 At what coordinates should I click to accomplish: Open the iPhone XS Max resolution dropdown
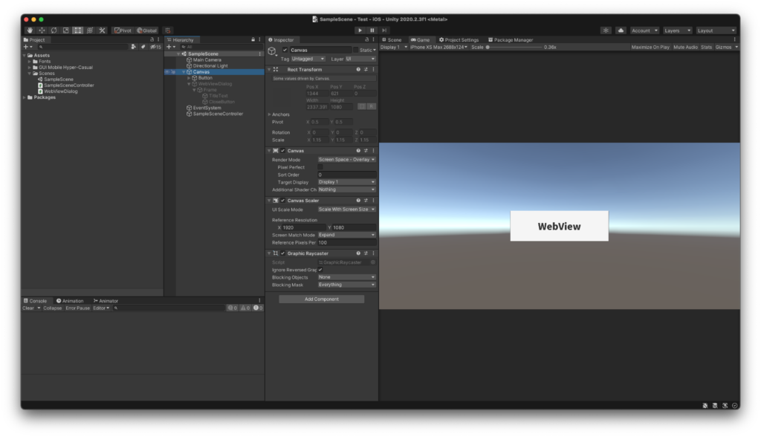click(x=438, y=47)
